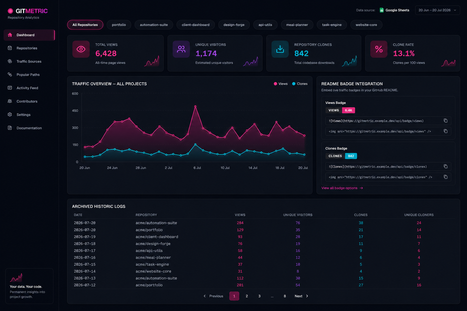This screenshot has height=311, width=467.
Task: Click the Unique Visitors users icon
Action: 181,49
